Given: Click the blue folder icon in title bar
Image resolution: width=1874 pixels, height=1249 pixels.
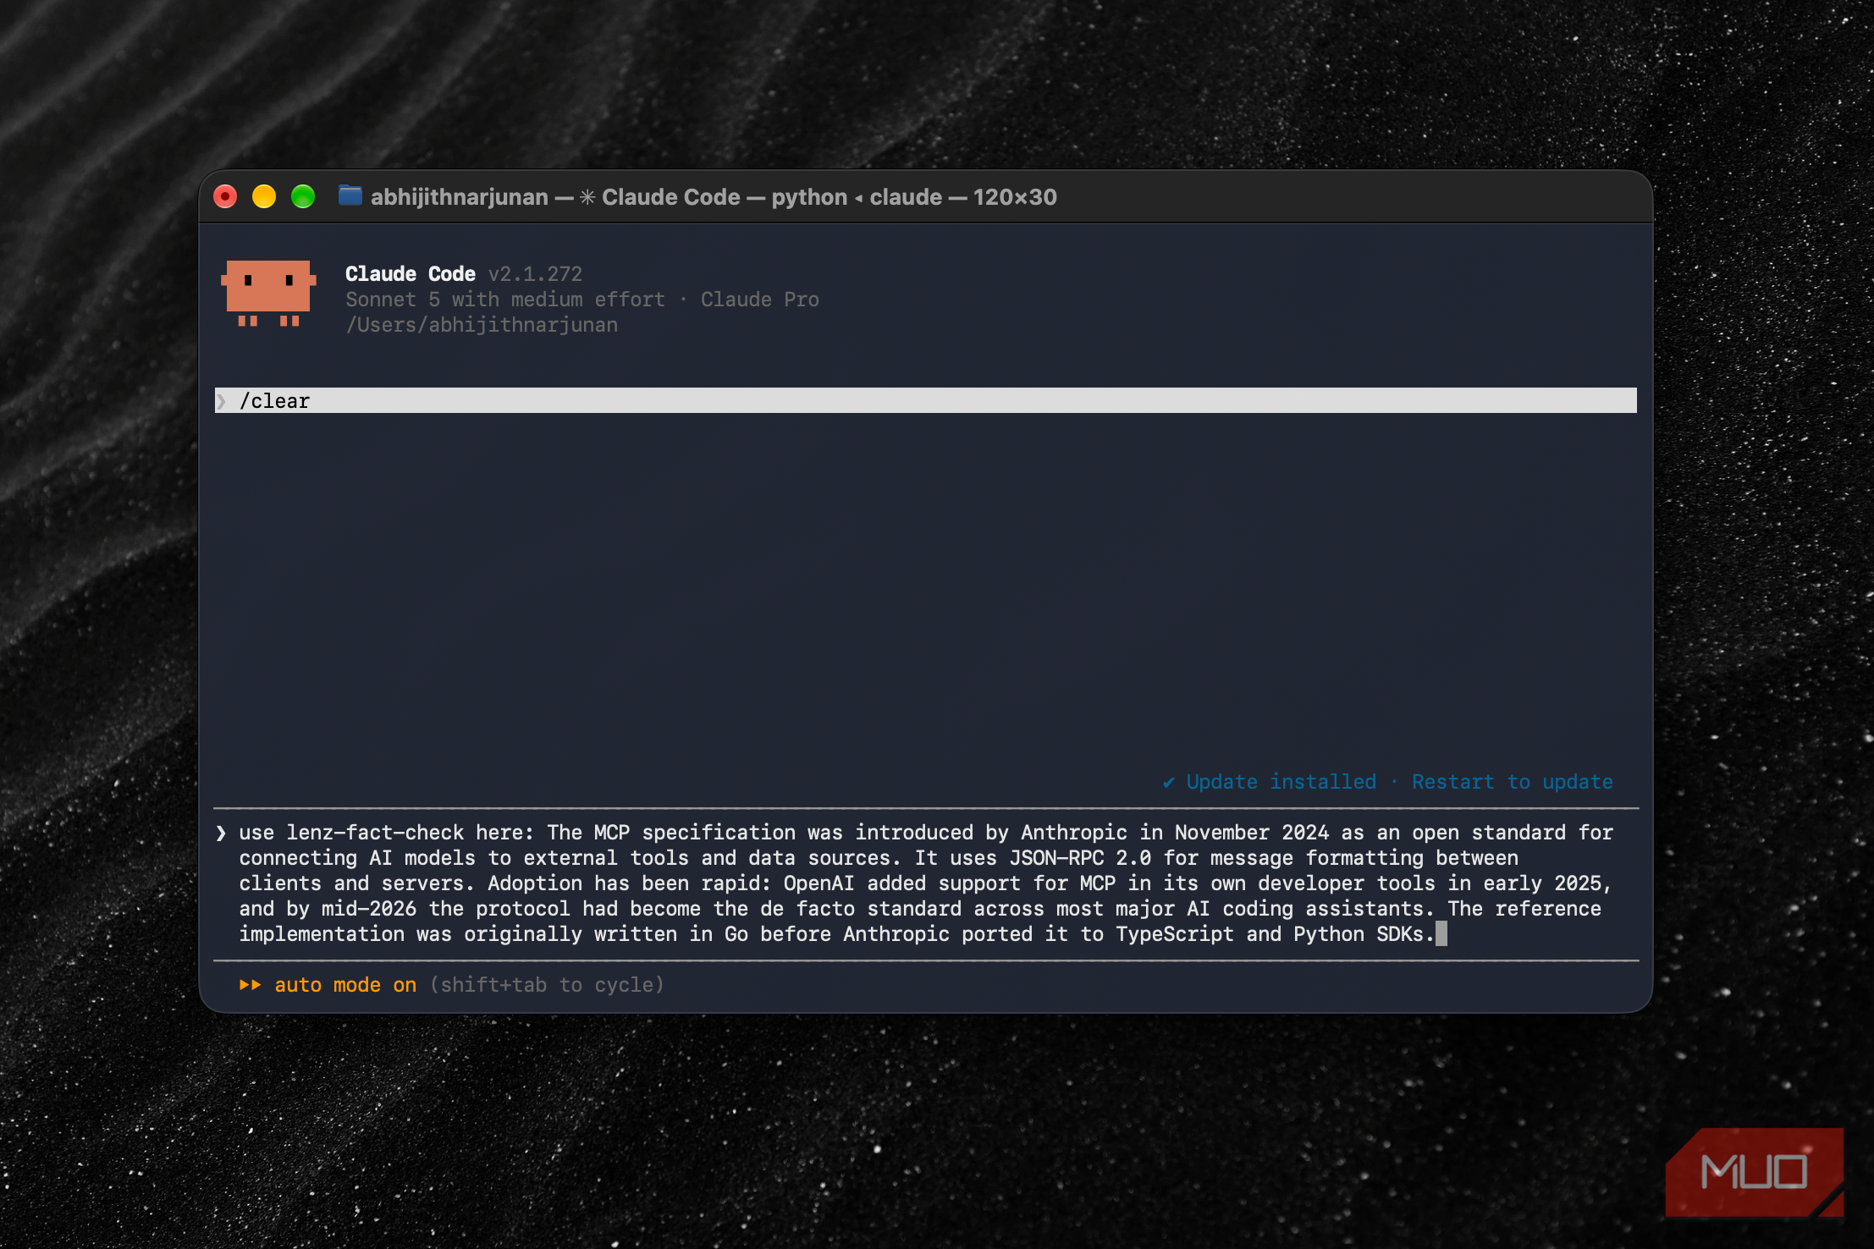Looking at the screenshot, I should coord(350,196).
